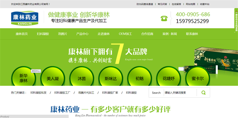Click the 15979525299 phone number
This screenshot has width=238, height=118.
[x=192, y=21]
